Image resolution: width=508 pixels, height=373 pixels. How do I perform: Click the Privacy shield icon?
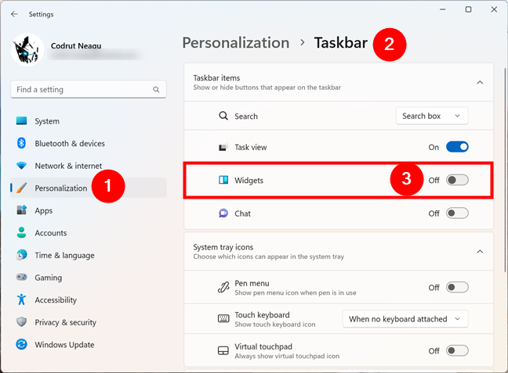[x=22, y=321]
